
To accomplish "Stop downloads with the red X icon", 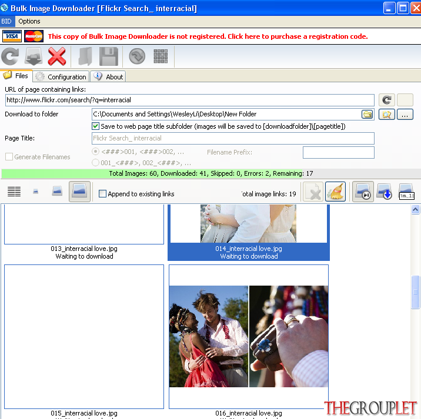I will 56,56.
